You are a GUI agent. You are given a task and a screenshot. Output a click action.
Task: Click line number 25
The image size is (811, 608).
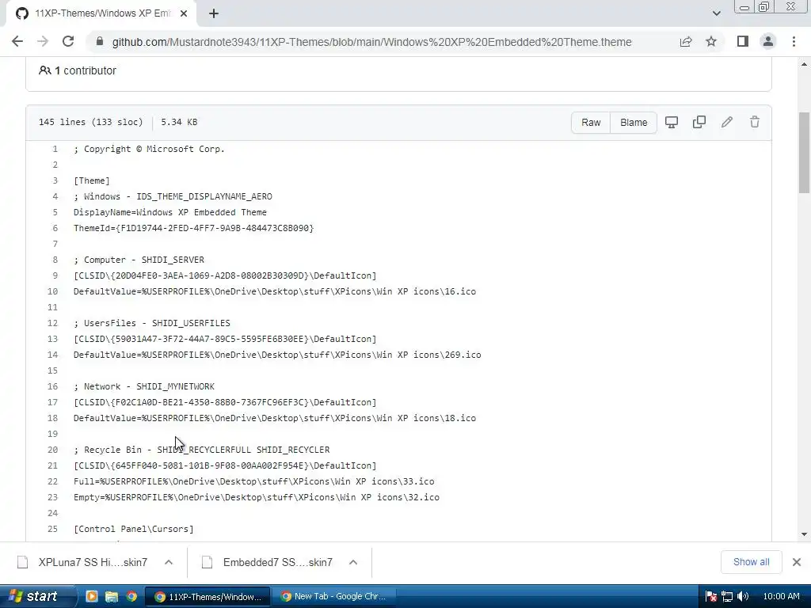coord(53,529)
